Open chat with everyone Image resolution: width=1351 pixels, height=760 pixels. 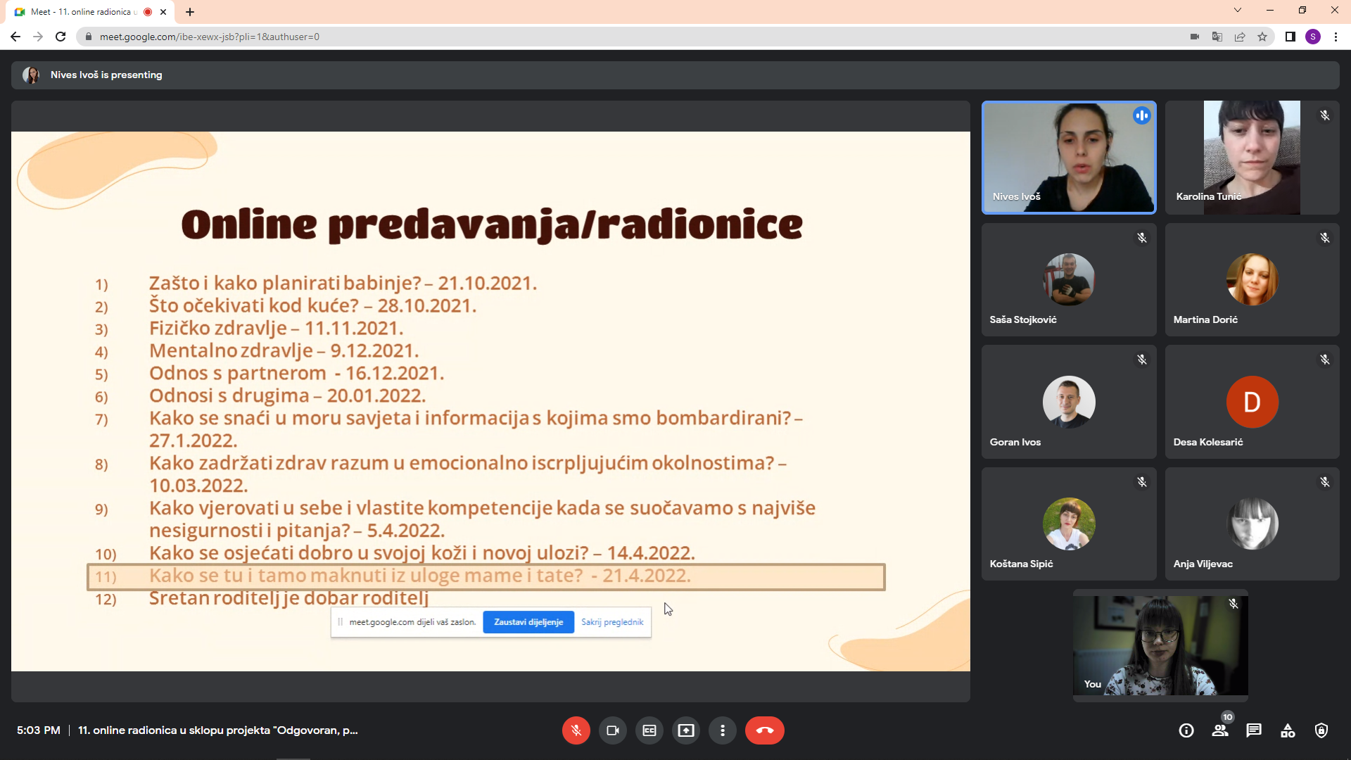coord(1254,730)
